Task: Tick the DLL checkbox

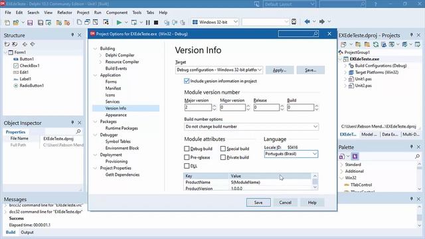Action: 187,166
